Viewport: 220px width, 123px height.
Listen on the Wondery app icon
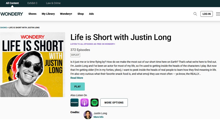(74, 102)
